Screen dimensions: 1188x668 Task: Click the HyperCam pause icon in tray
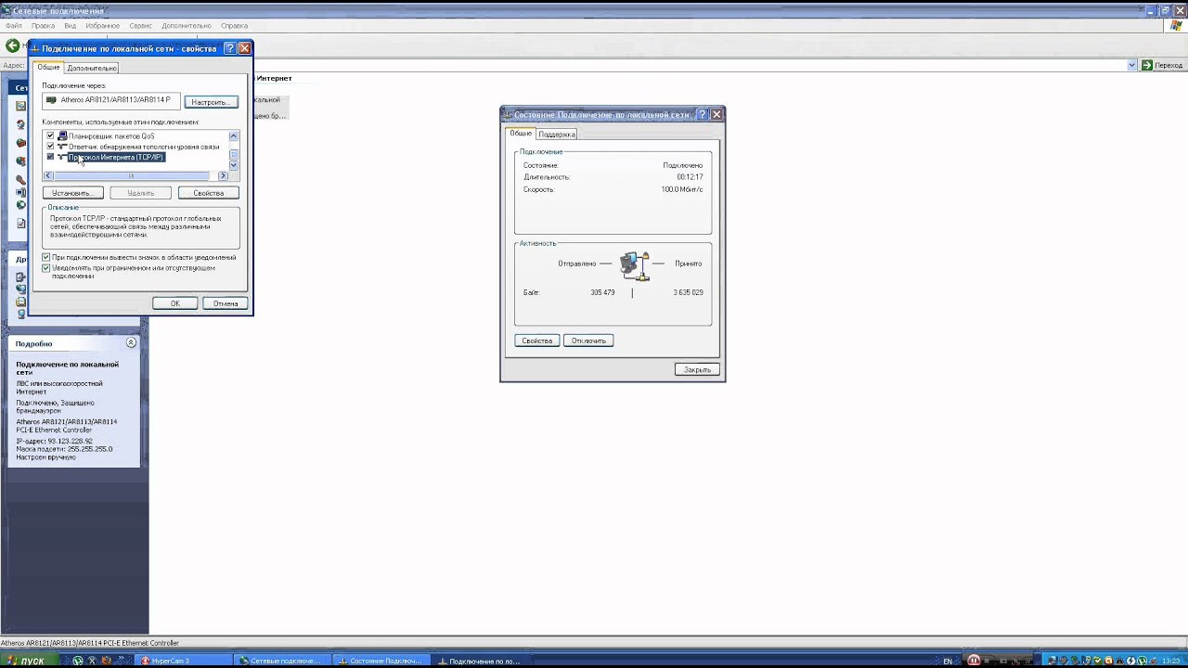(x=974, y=661)
